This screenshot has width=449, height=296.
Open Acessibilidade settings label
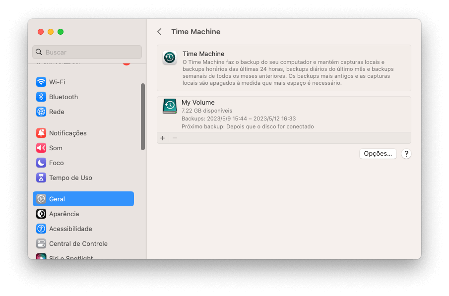[x=70, y=229]
